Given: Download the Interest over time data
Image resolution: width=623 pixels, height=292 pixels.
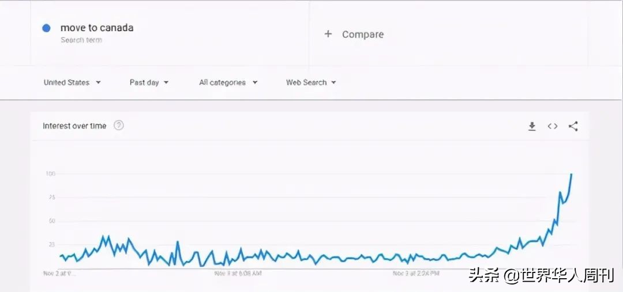Looking at the screenshot, I should point(532,127).
